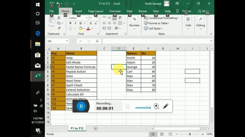Open the Underline style dropdown arrow
This screenshot has width=245, height=137.
[x=84, y=23]
